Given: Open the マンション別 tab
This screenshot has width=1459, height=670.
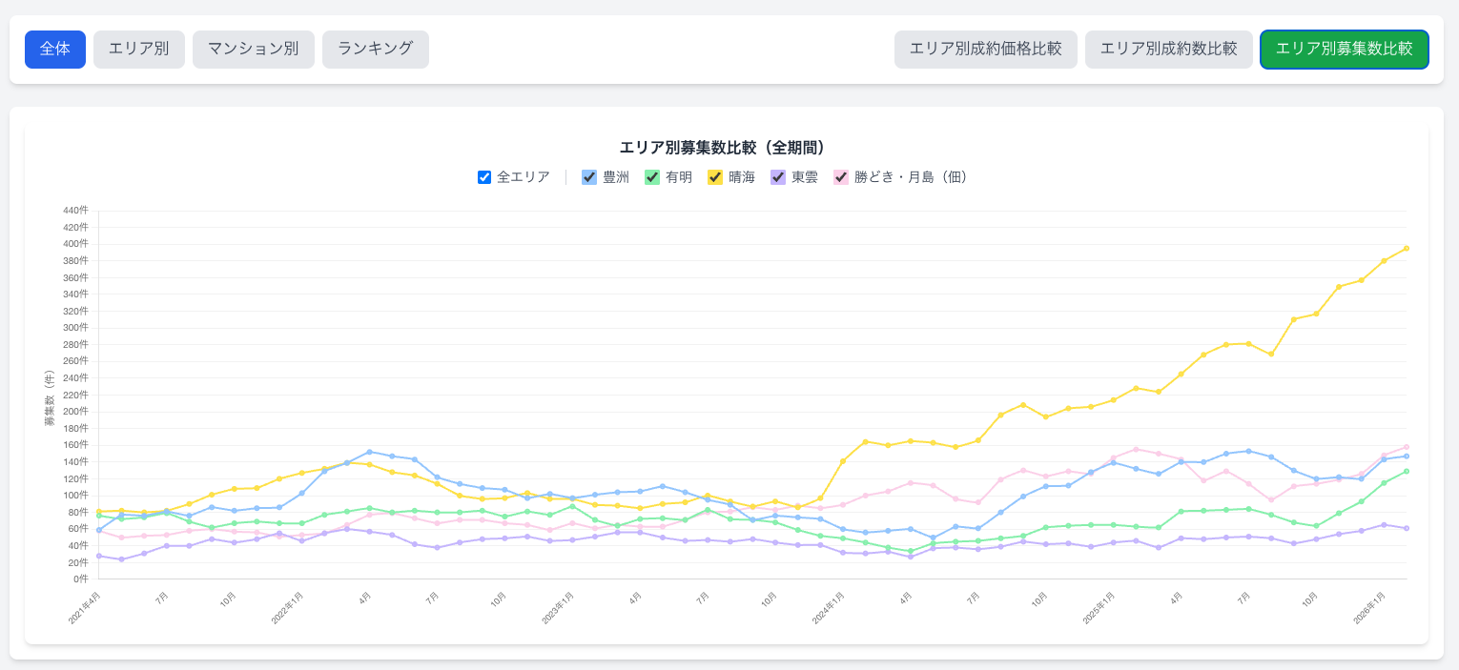Looking at the screenshot, I should (x=254, y=50).
